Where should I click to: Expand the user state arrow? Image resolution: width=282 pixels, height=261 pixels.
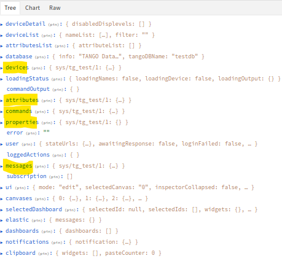[2, 144]
